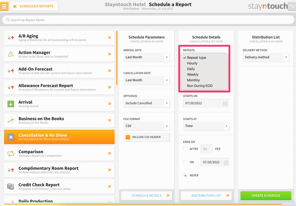Choose Run During EOD option
Viewport: 296px width, 206px height.
(204, 86)
